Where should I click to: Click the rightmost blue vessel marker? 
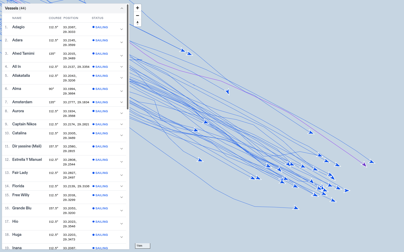[372, 162]
